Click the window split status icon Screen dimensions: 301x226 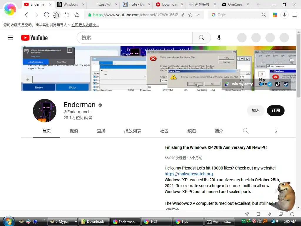click(x=281, y=214)
